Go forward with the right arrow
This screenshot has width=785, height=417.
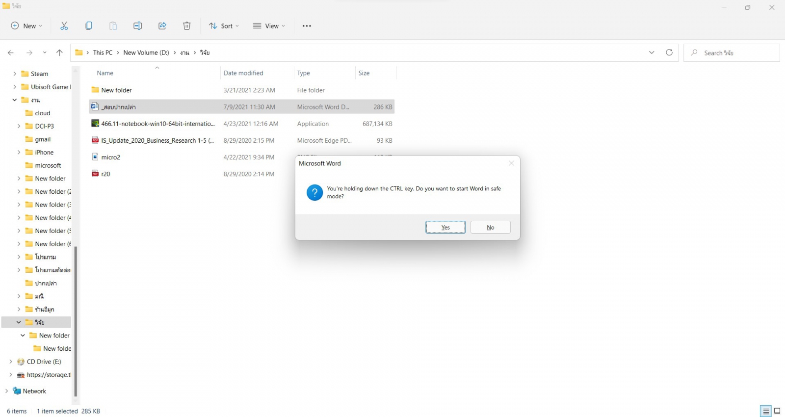pos(29,52)
